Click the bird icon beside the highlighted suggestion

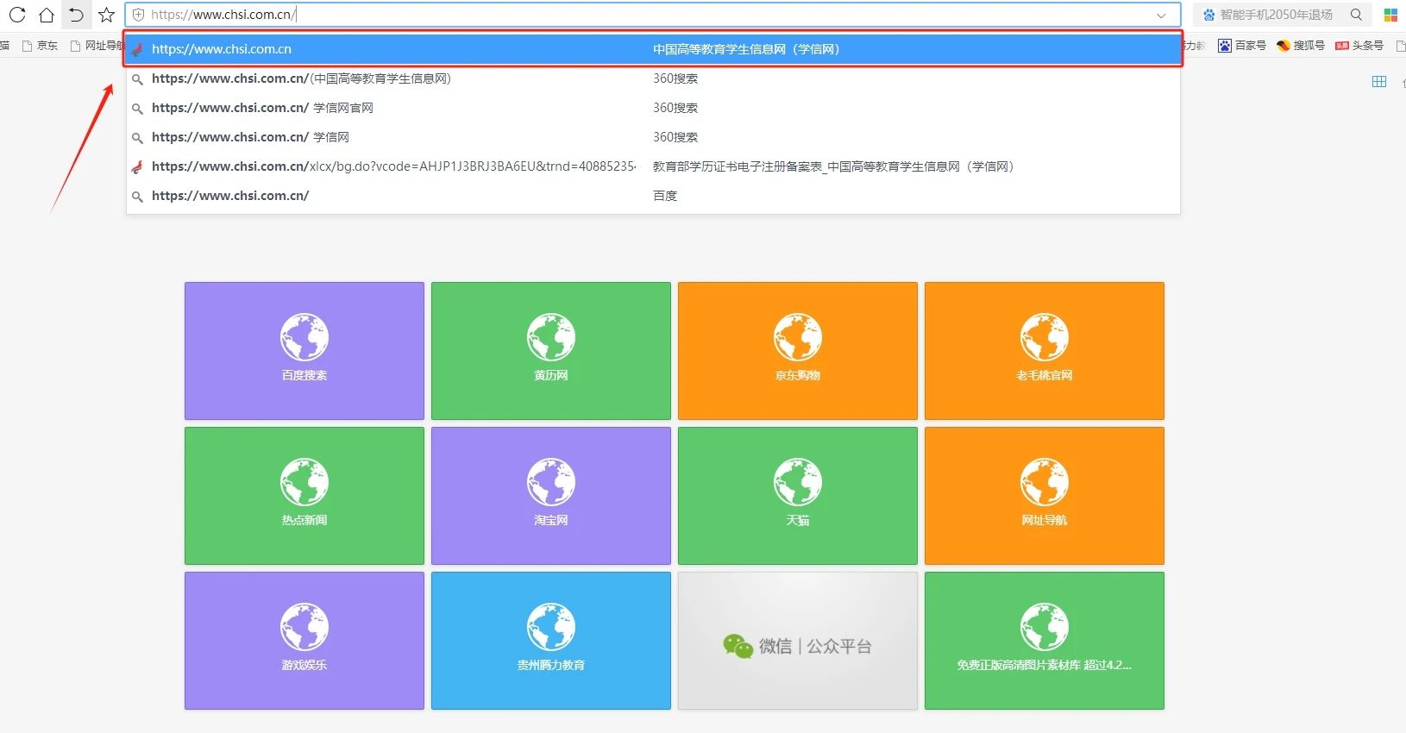[x=136, y=49]
